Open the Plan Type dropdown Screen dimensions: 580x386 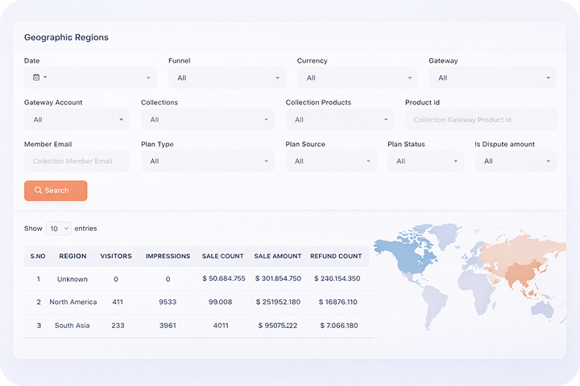[x=207, y=161]
